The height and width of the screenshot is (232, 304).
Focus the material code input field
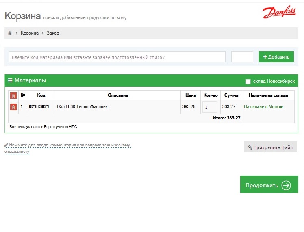coord(117,57)
